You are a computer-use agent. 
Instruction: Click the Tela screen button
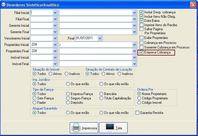[113, 128]
